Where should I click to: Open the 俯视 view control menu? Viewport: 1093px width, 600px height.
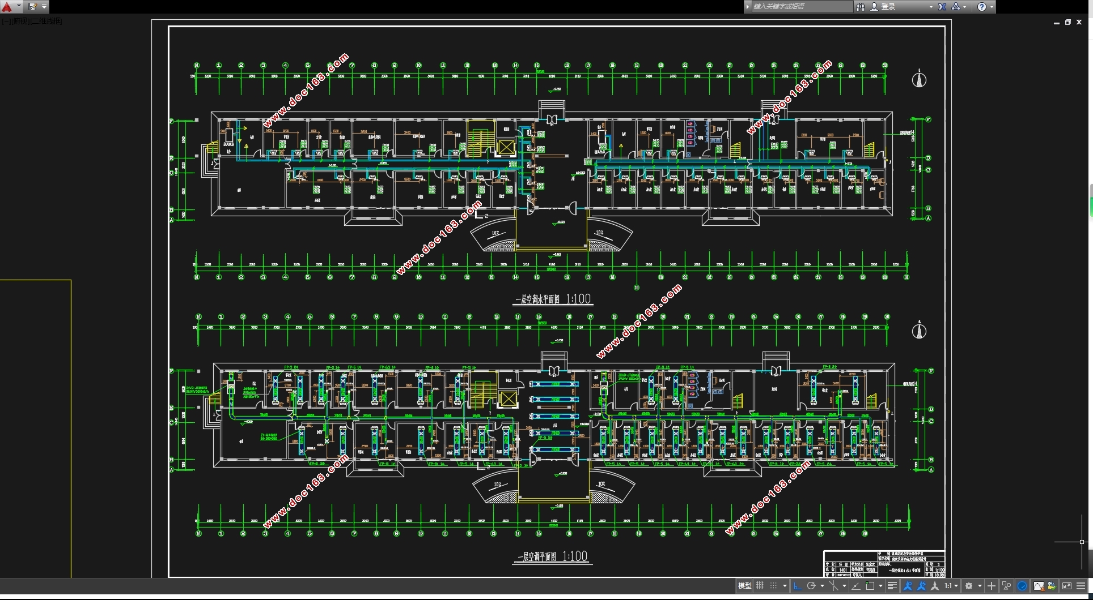pos(20,22)
